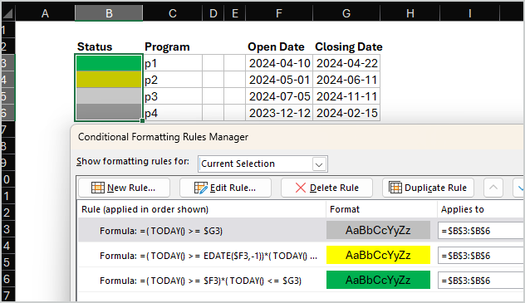Open the Show formatting rules for dropdown
Screen dimensions: 525x303
[319, 164]
